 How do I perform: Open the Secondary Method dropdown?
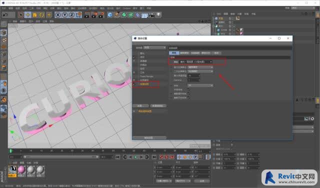(x=200, y=71)
